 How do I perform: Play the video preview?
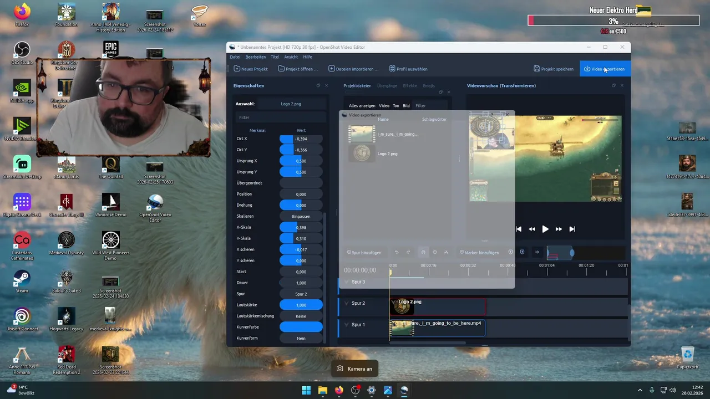(x=545, y=229)
